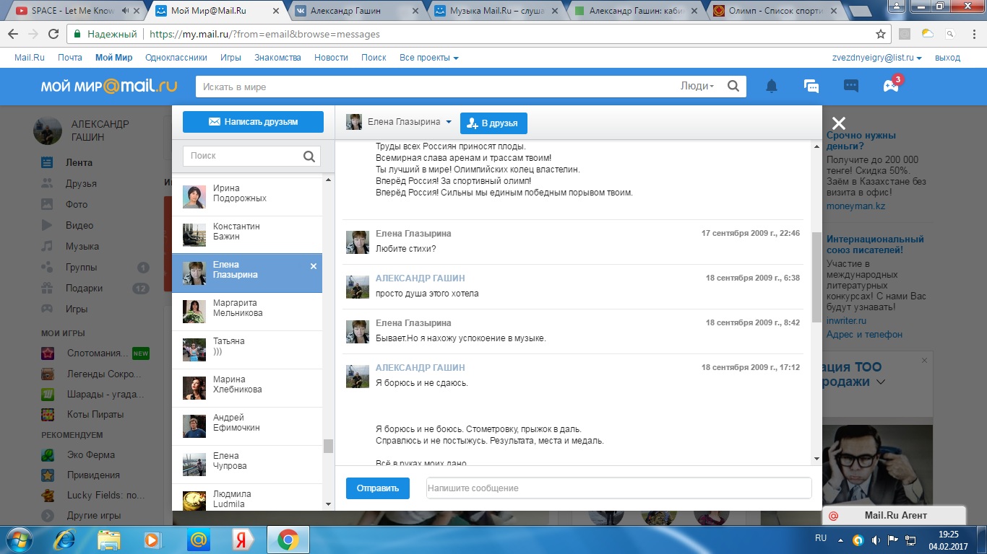The image size is (987, 554).
Task: Click the Лента feed icon in sidebar
Action: pyautogui.click(x=48, y=162)
